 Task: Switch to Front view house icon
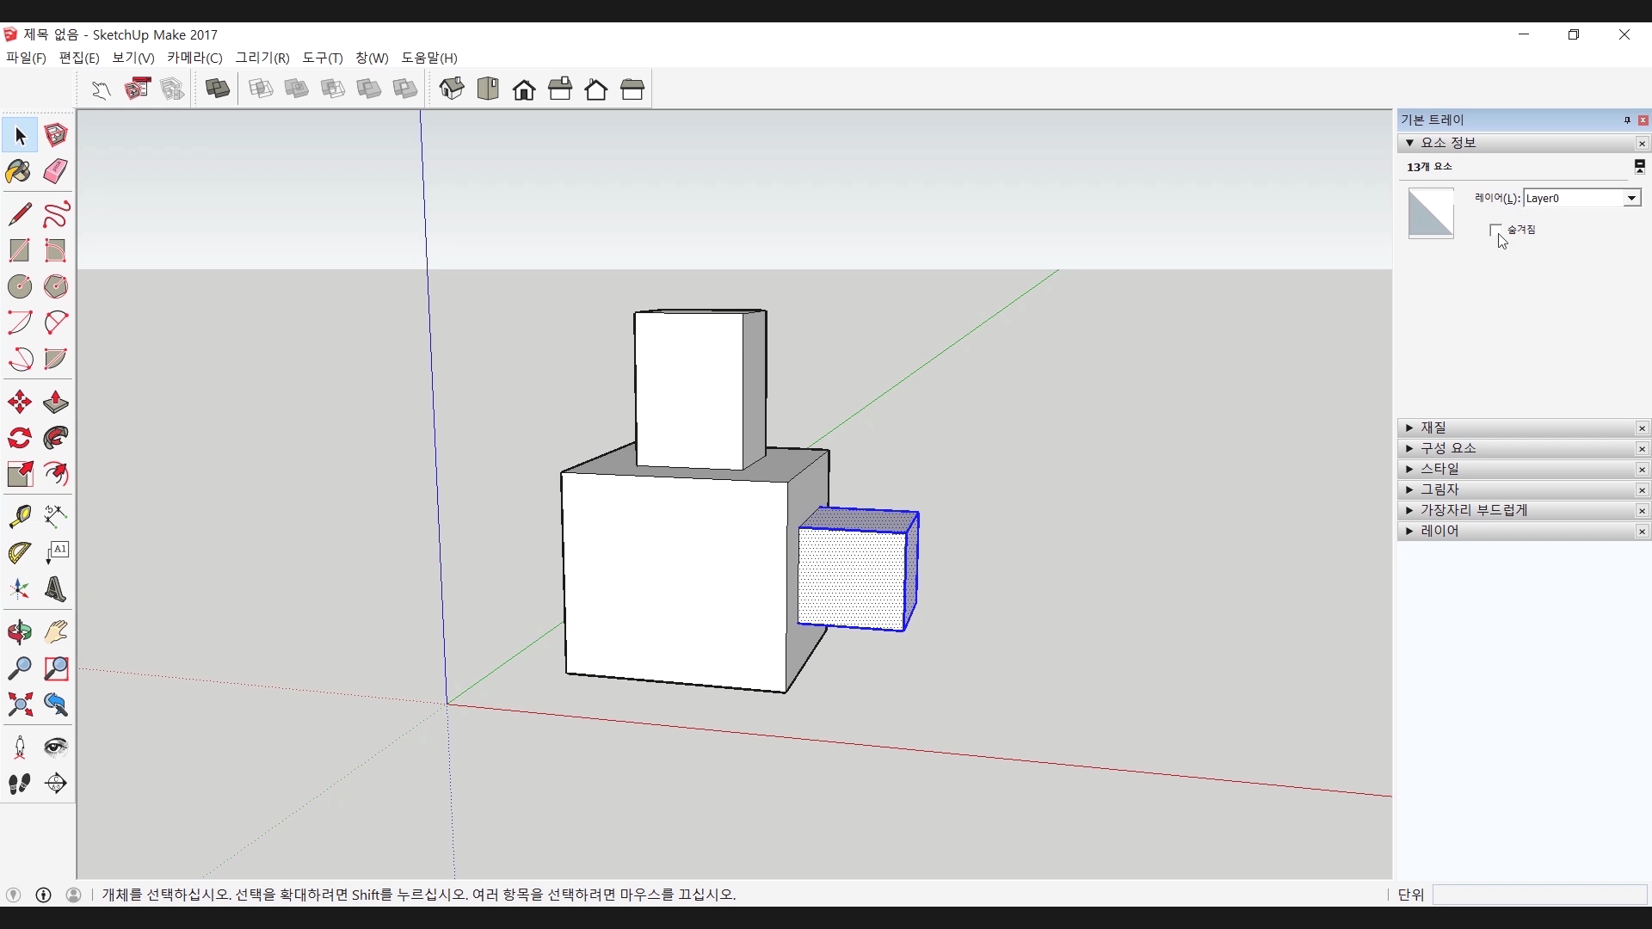[x=524, y=89]
